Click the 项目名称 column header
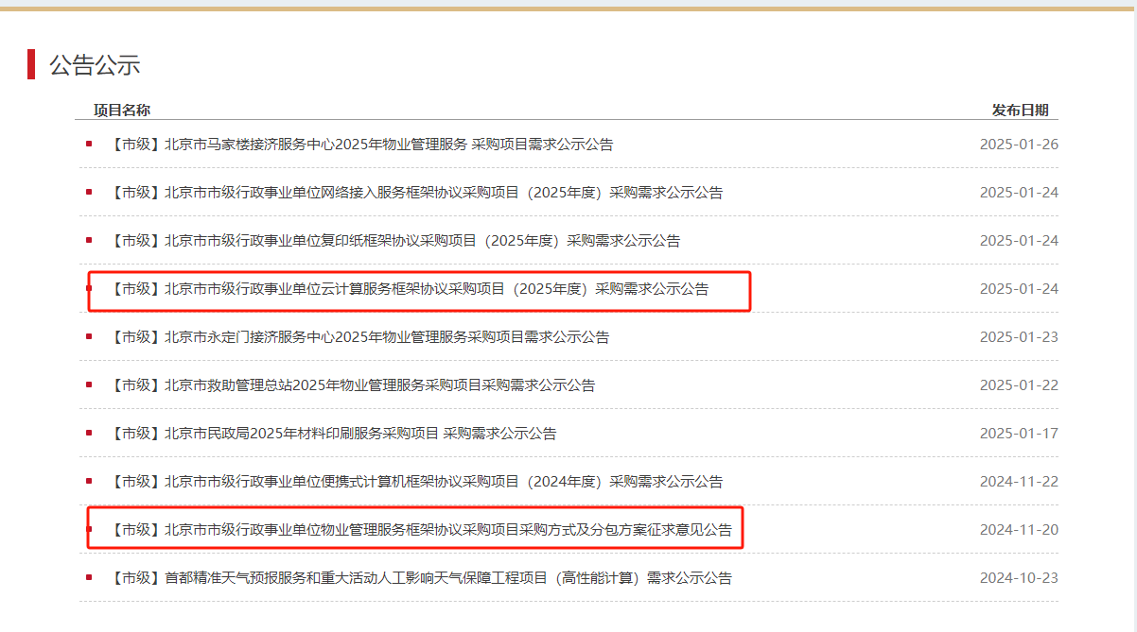Image resolution: width=1137 pixels, height=632 pixels. [x=121, y=111]
